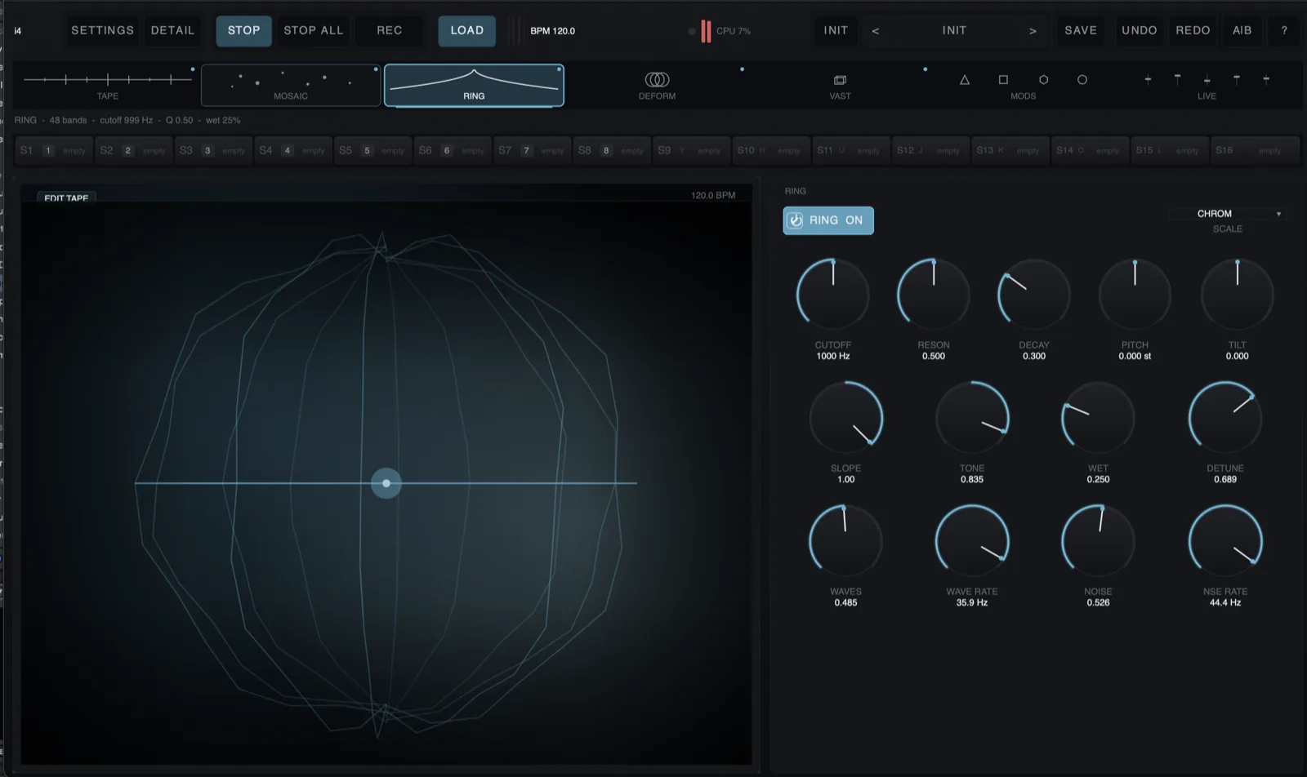The width and height of the screenshot is (1307, 777).
Task: Click the RESON knob
Action: coord(934,295)
